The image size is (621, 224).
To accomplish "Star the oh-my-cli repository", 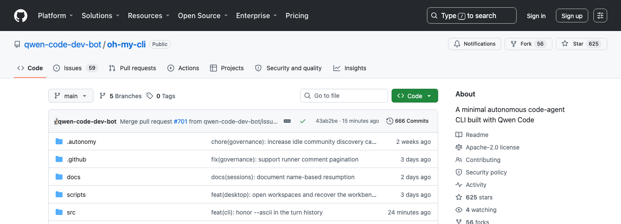I will click(581, 44).
